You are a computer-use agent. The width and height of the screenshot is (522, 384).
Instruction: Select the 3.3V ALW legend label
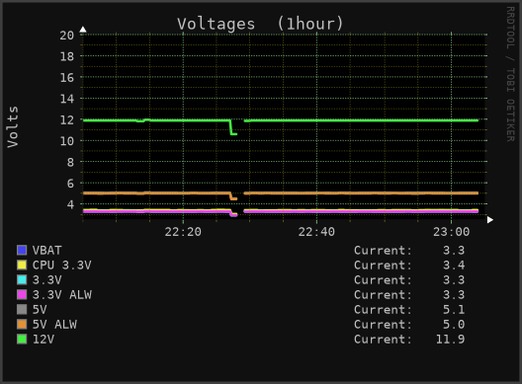62,294
